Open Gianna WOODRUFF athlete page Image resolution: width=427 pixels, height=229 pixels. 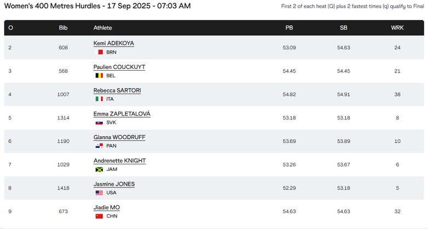[x=119, y=137]
